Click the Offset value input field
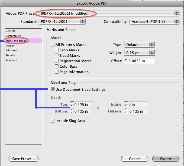The image size is (184, 166). tap(141, 61)
